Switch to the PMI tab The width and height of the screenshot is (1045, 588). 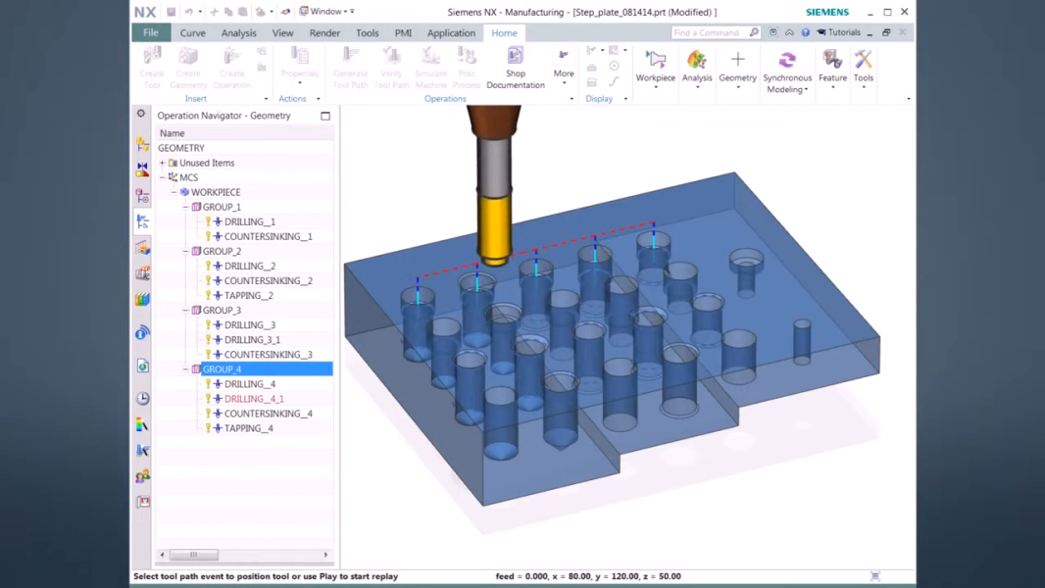pyautogui.click(x=403, y=32)
